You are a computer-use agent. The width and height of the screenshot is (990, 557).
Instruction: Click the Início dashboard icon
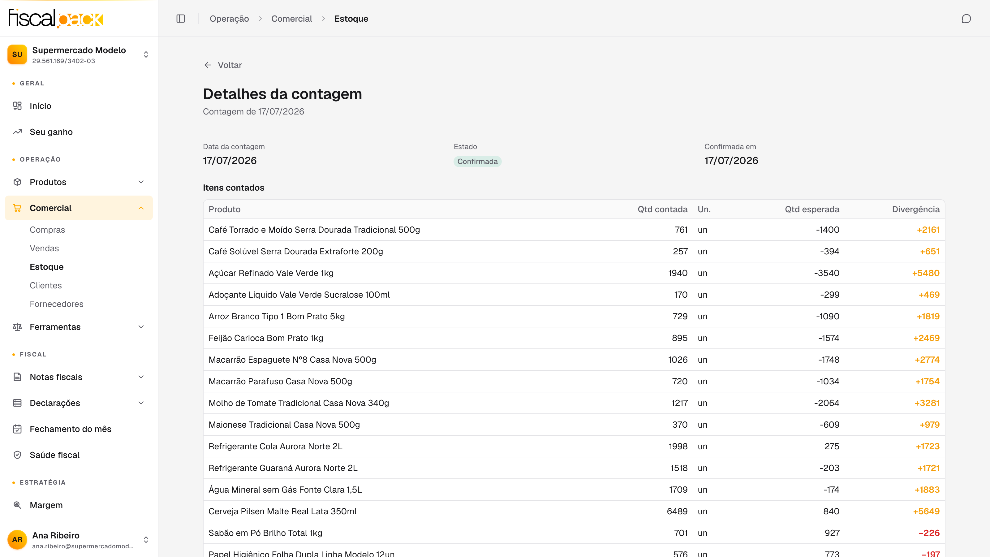(x=17, y=106)
